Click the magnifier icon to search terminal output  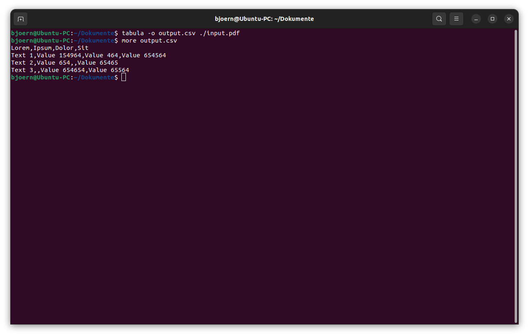pyautogui.click(x=439, y=19)
